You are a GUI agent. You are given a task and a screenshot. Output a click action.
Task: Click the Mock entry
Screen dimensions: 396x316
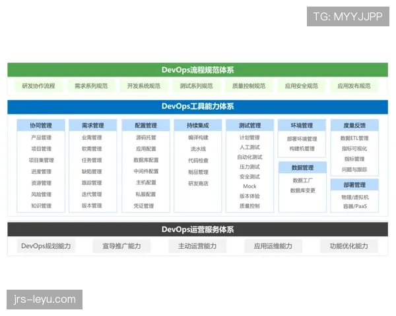click(249, 186)
